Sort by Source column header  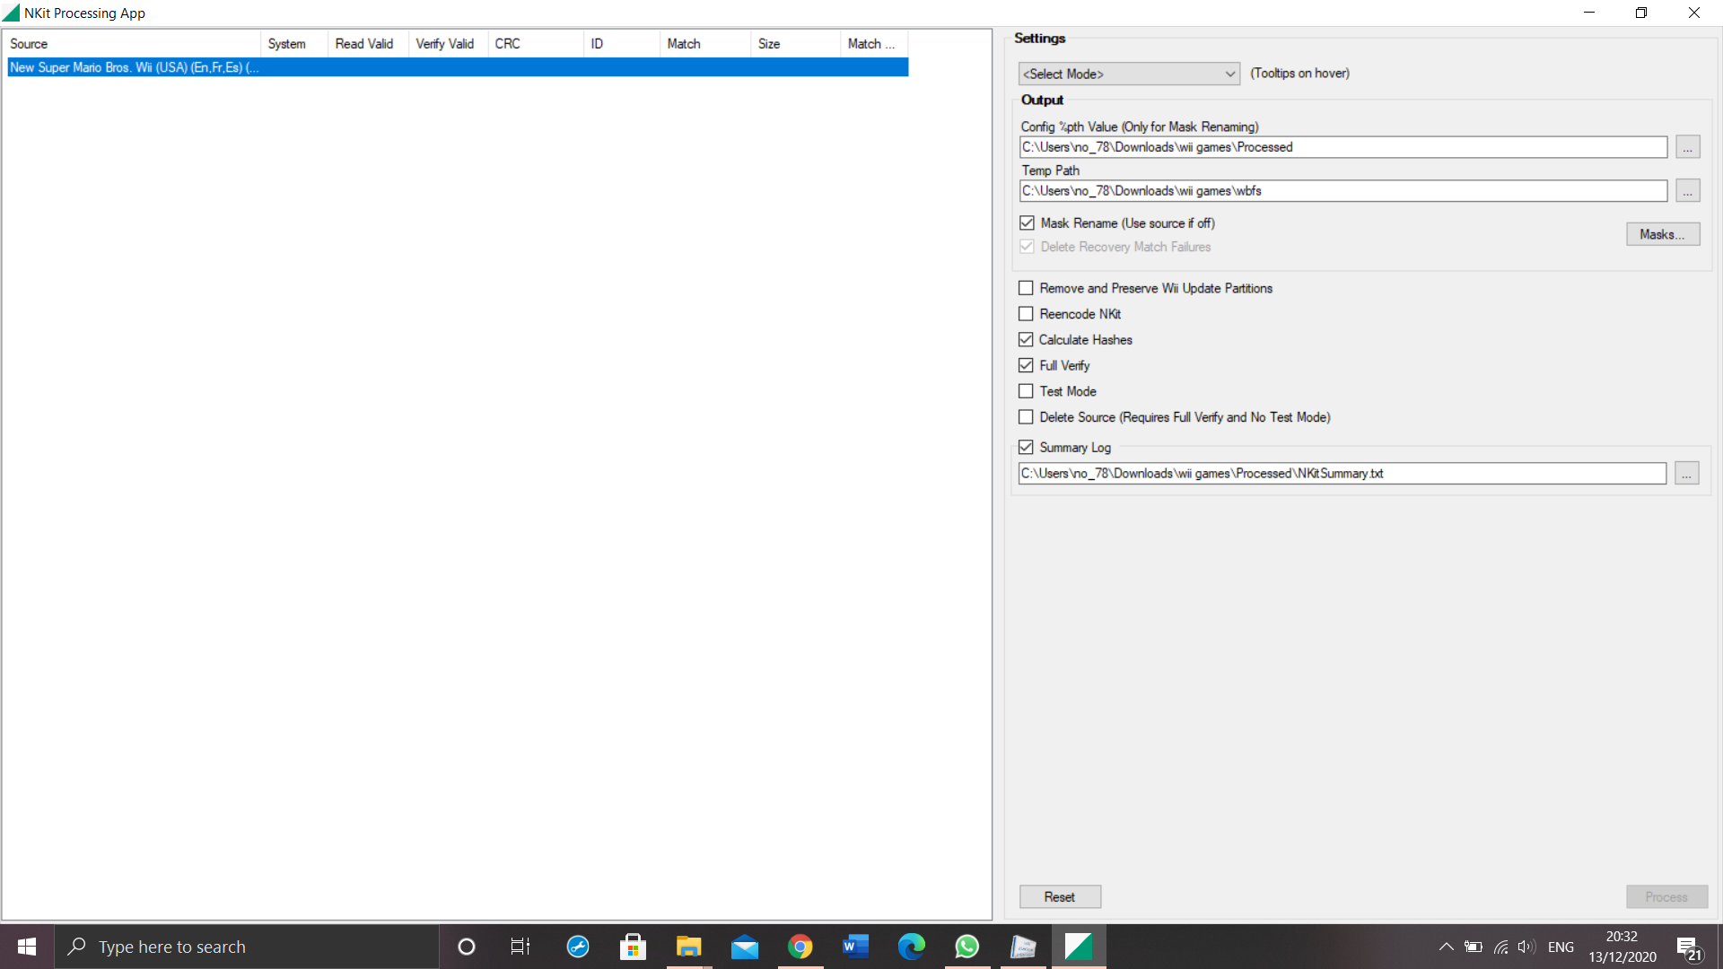coord(134,44)
